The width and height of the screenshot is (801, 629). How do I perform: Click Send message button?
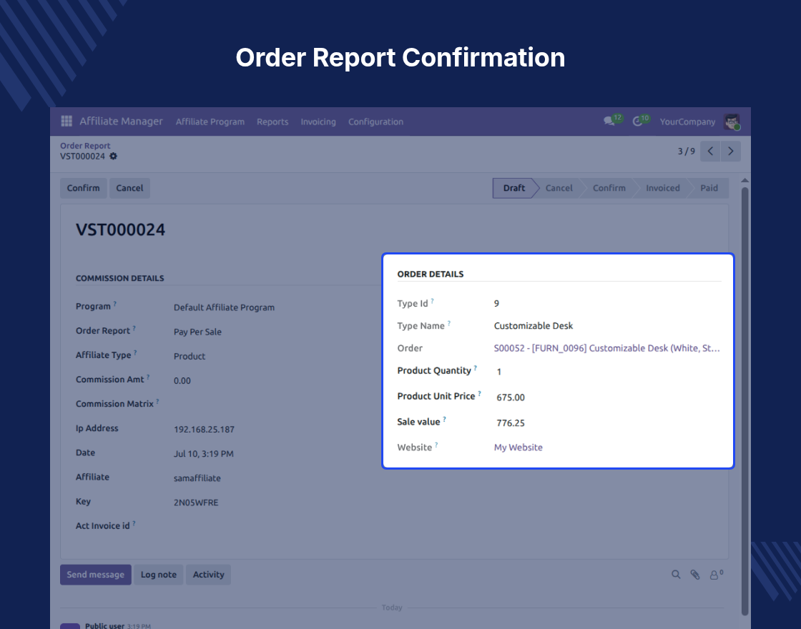coord(96,575)
